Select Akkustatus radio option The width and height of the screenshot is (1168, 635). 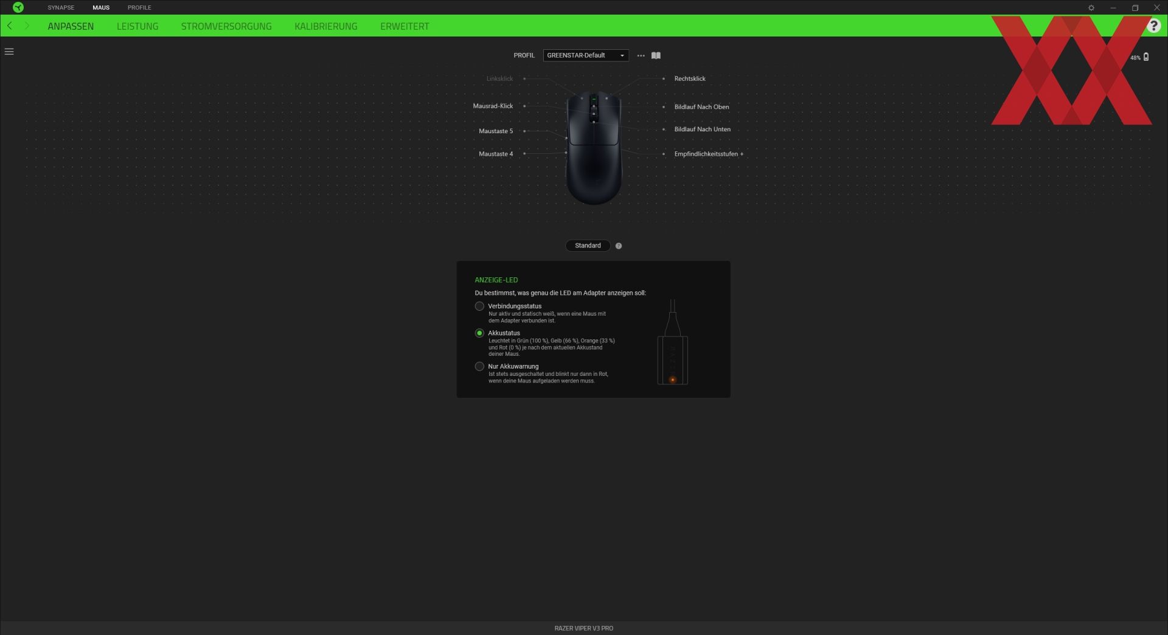[479, 333]
